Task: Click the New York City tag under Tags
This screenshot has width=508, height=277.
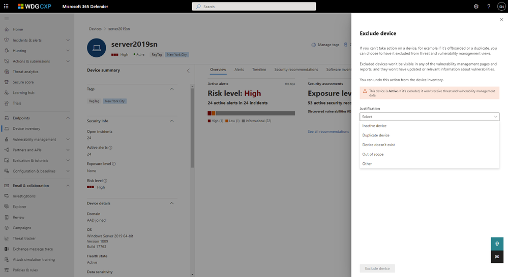Action: (x=115, y=101)
